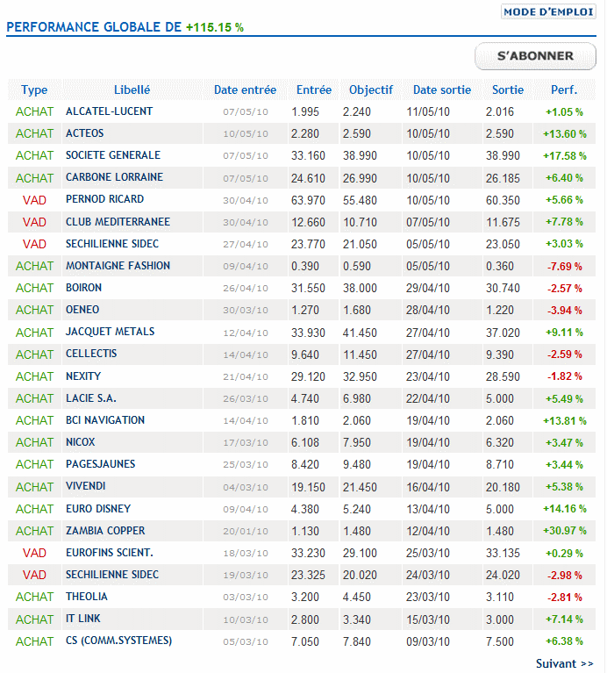Image resolution: width=607 pixels, height=673 pixels.
Task: Open the CLUB MEDITERRANEE stock link
Action: coord(118,221)
